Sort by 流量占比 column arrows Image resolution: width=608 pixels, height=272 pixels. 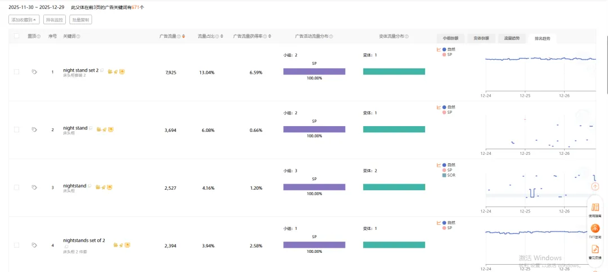pyautogui.click(x=222, y=37)
